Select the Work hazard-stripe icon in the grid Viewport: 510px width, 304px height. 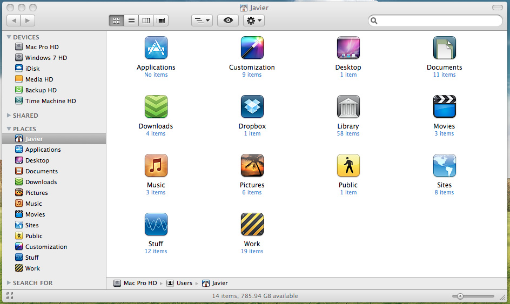252,224
